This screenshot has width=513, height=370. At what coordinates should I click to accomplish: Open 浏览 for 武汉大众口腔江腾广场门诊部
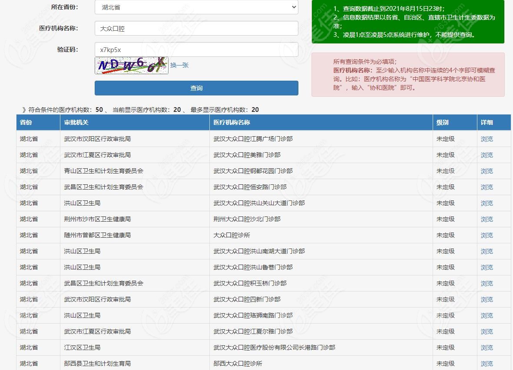tap(487, 139)
